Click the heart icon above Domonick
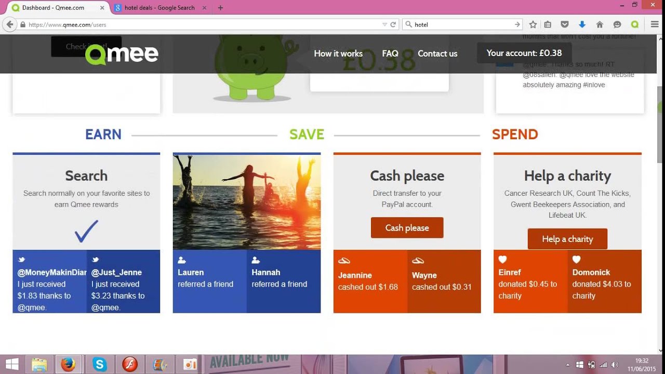Image resolution: width=665 pixels, height=374 pixels. coord(576,259)
